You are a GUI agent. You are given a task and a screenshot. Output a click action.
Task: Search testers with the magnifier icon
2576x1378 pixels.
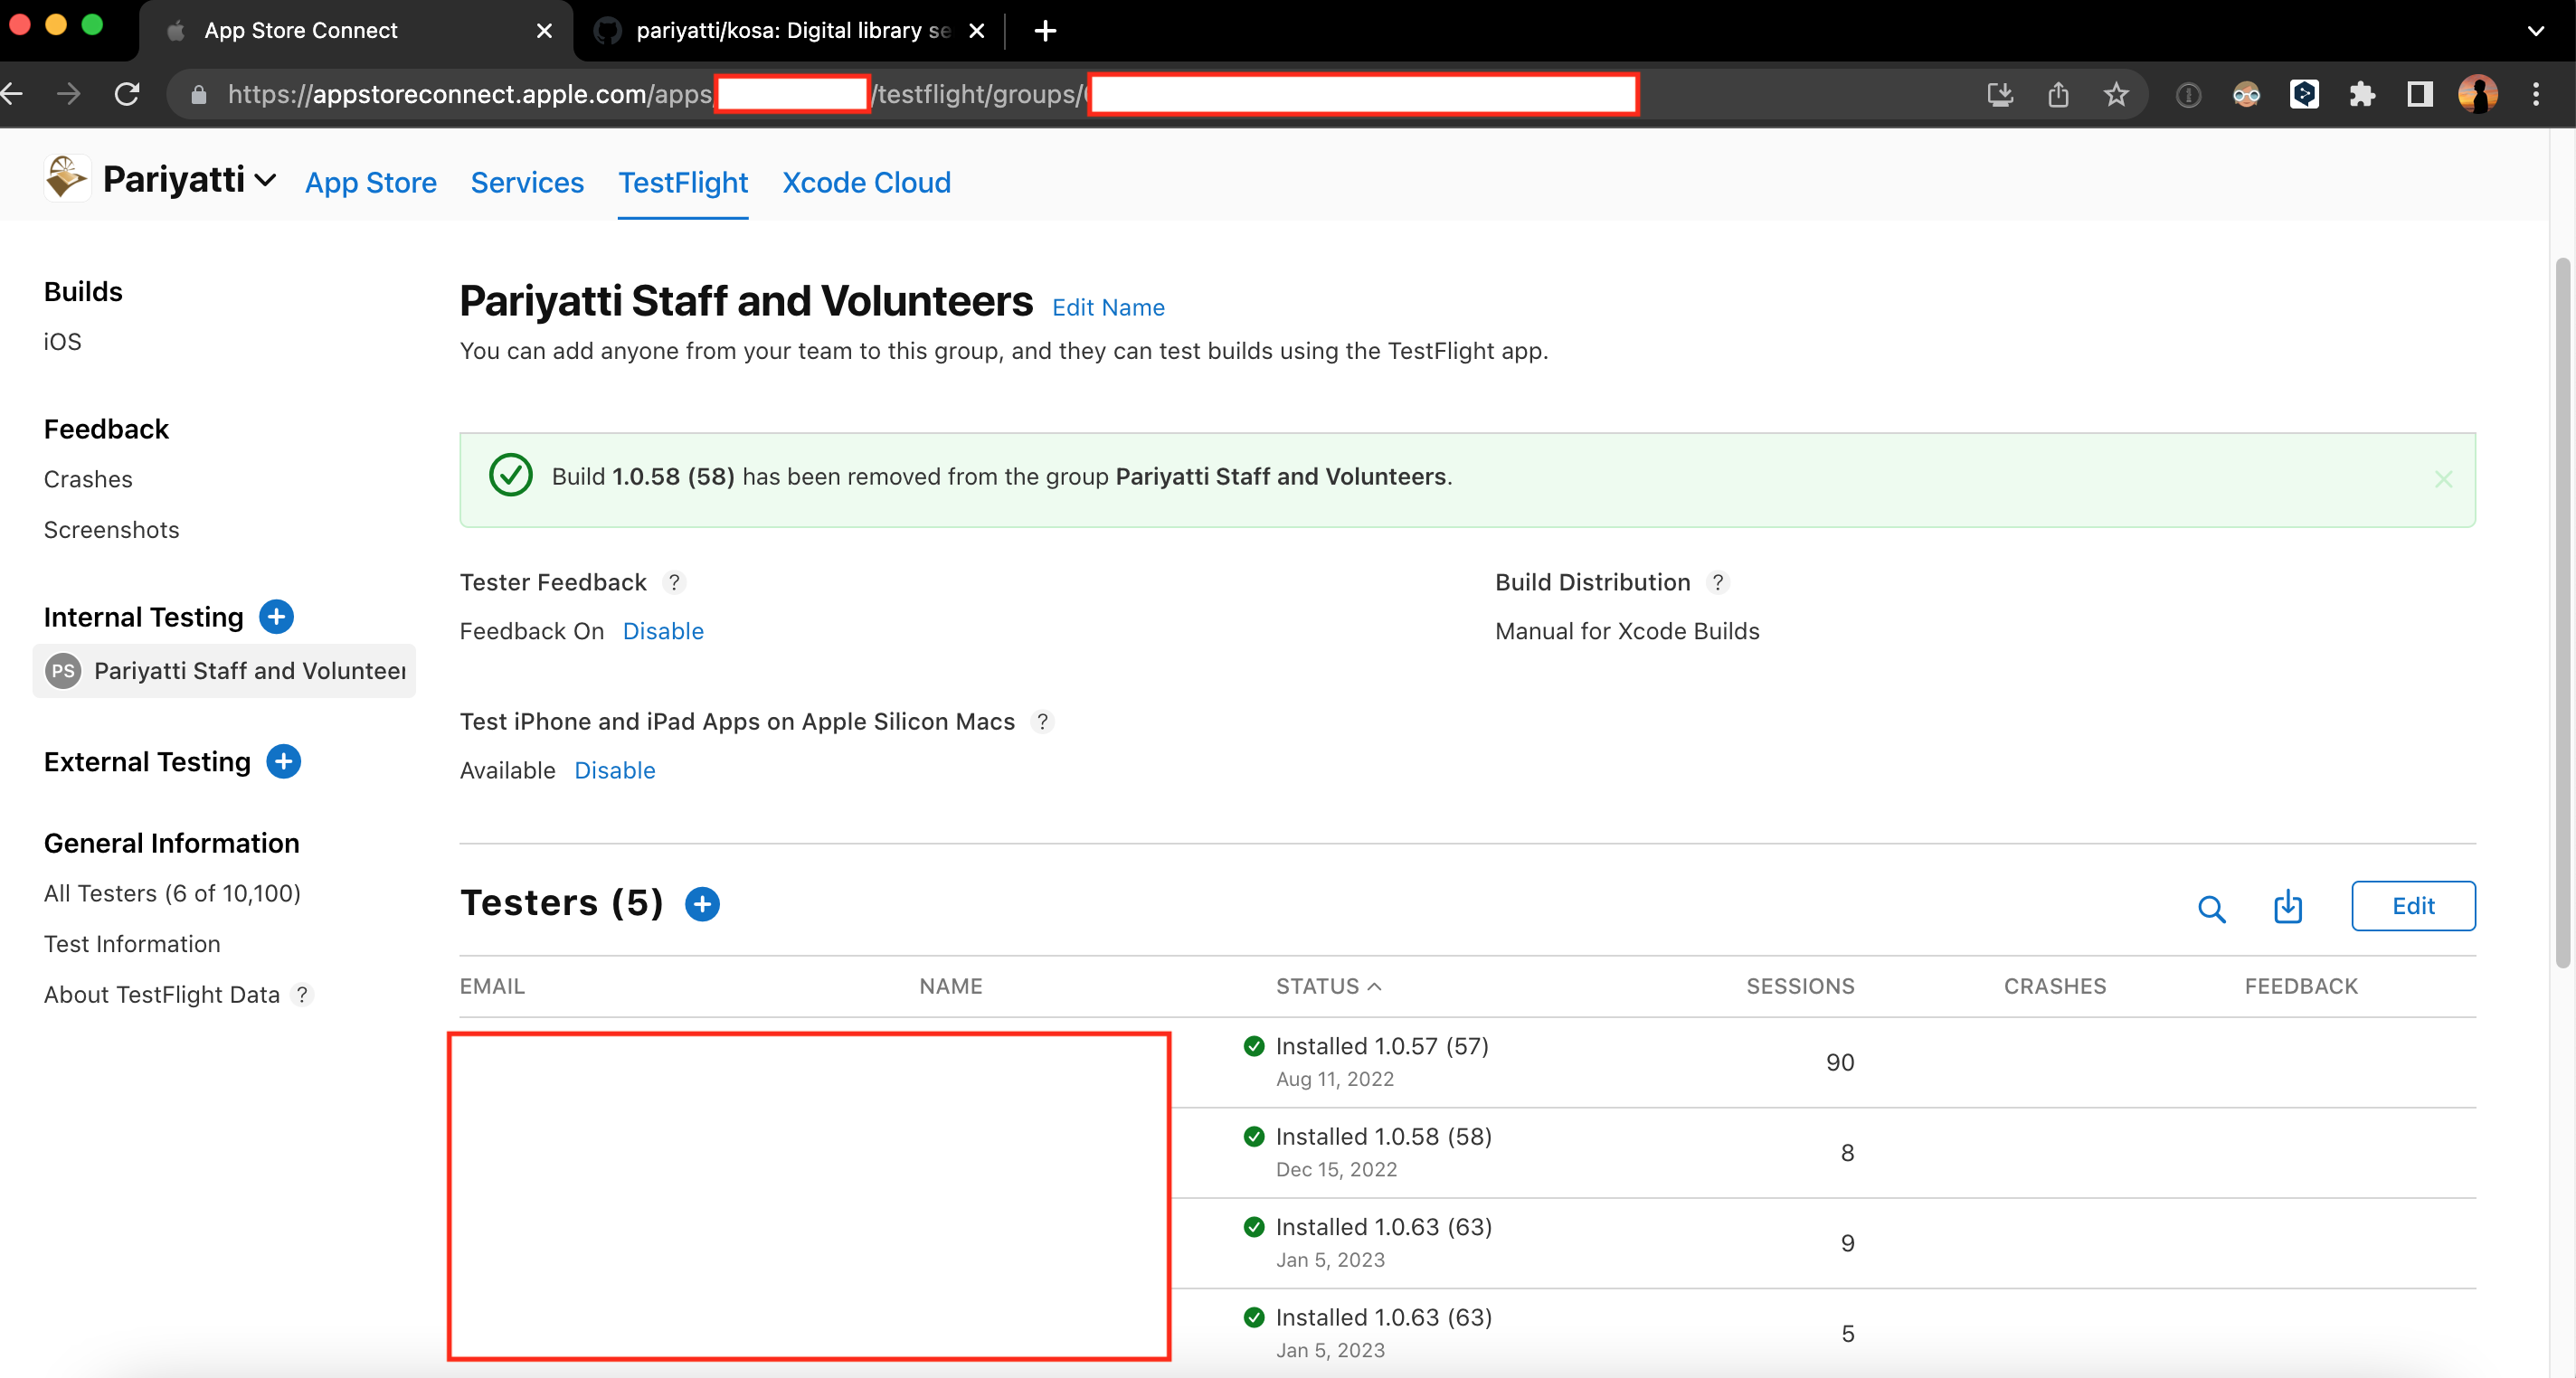(2211, 908)
